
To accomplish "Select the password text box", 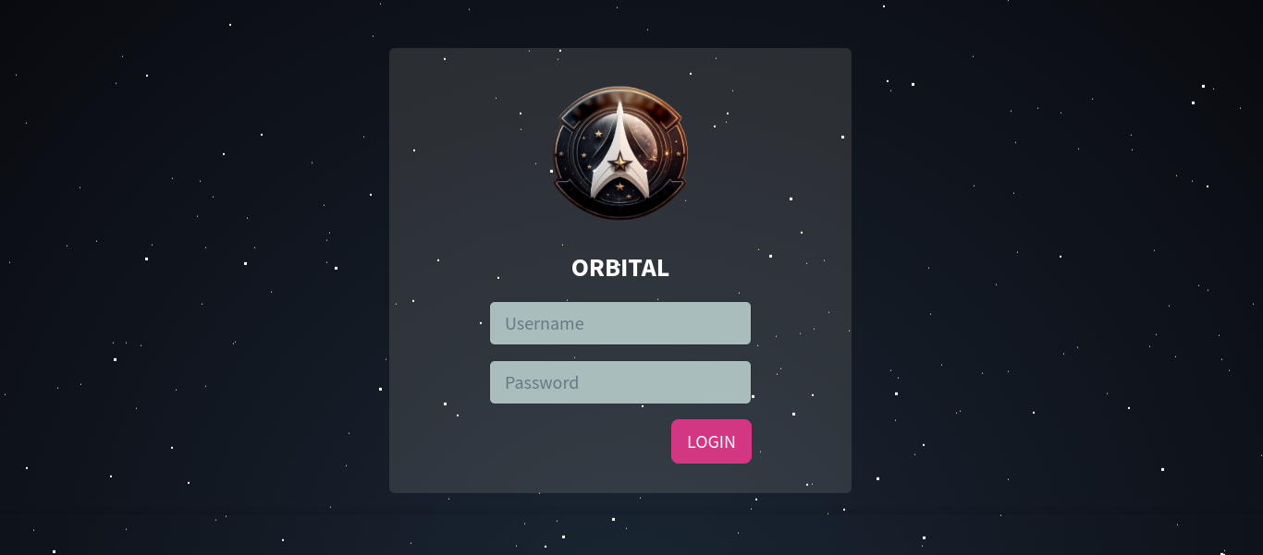I will coord(620,382).
